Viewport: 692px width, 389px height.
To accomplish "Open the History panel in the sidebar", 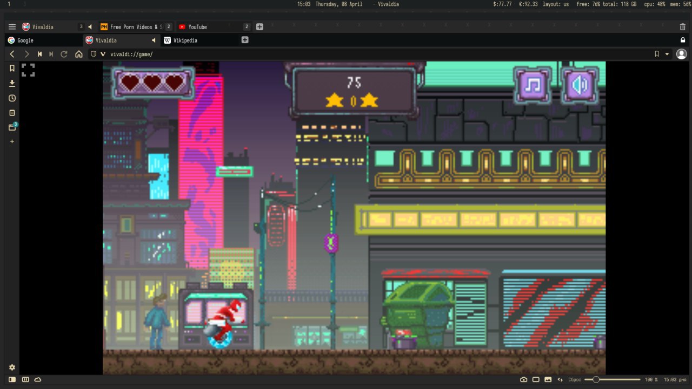I will click(x=12, y=98).
